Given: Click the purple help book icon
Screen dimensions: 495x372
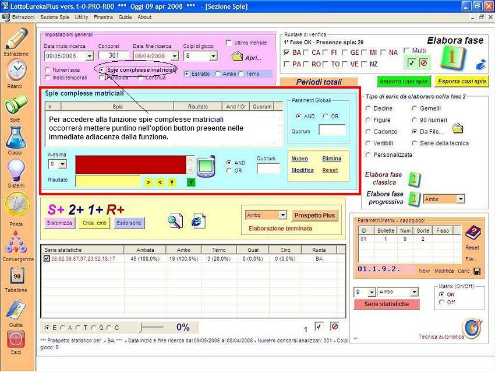Looking at the screenshot, I should point(473,233).
